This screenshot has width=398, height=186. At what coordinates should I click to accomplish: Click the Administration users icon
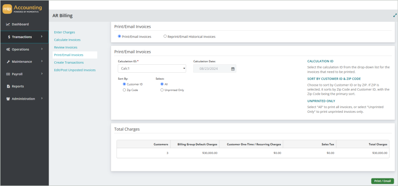8,99
